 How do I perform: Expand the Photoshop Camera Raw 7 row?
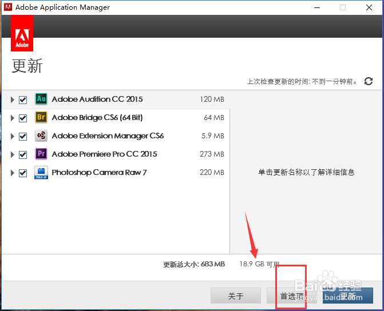12,173
